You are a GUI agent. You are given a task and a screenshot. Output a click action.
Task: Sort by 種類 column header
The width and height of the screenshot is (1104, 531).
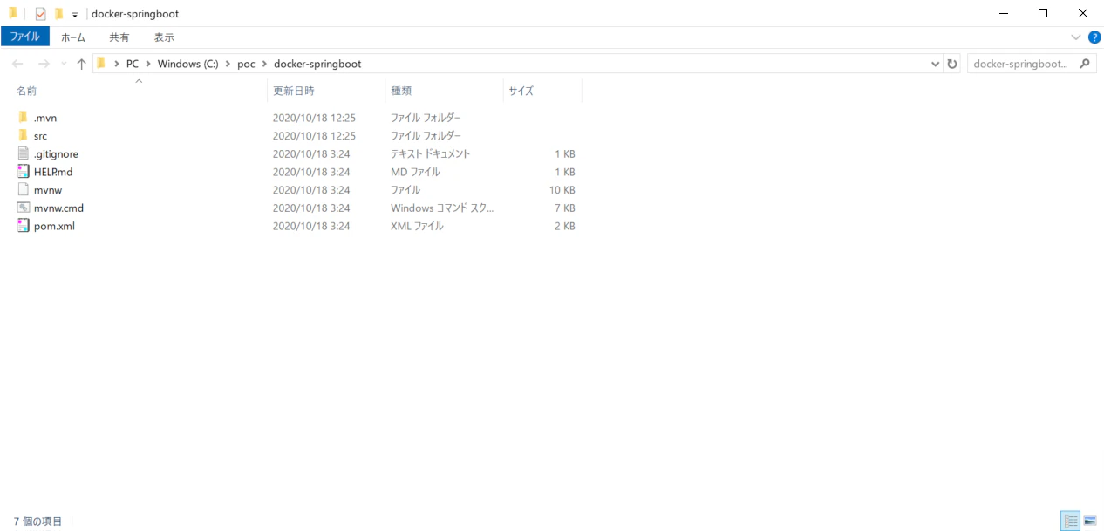[x=444, y=91]
